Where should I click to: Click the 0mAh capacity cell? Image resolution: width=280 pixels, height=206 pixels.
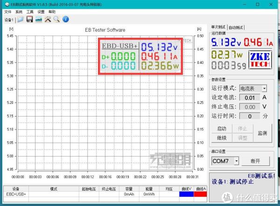coord(129,194)
